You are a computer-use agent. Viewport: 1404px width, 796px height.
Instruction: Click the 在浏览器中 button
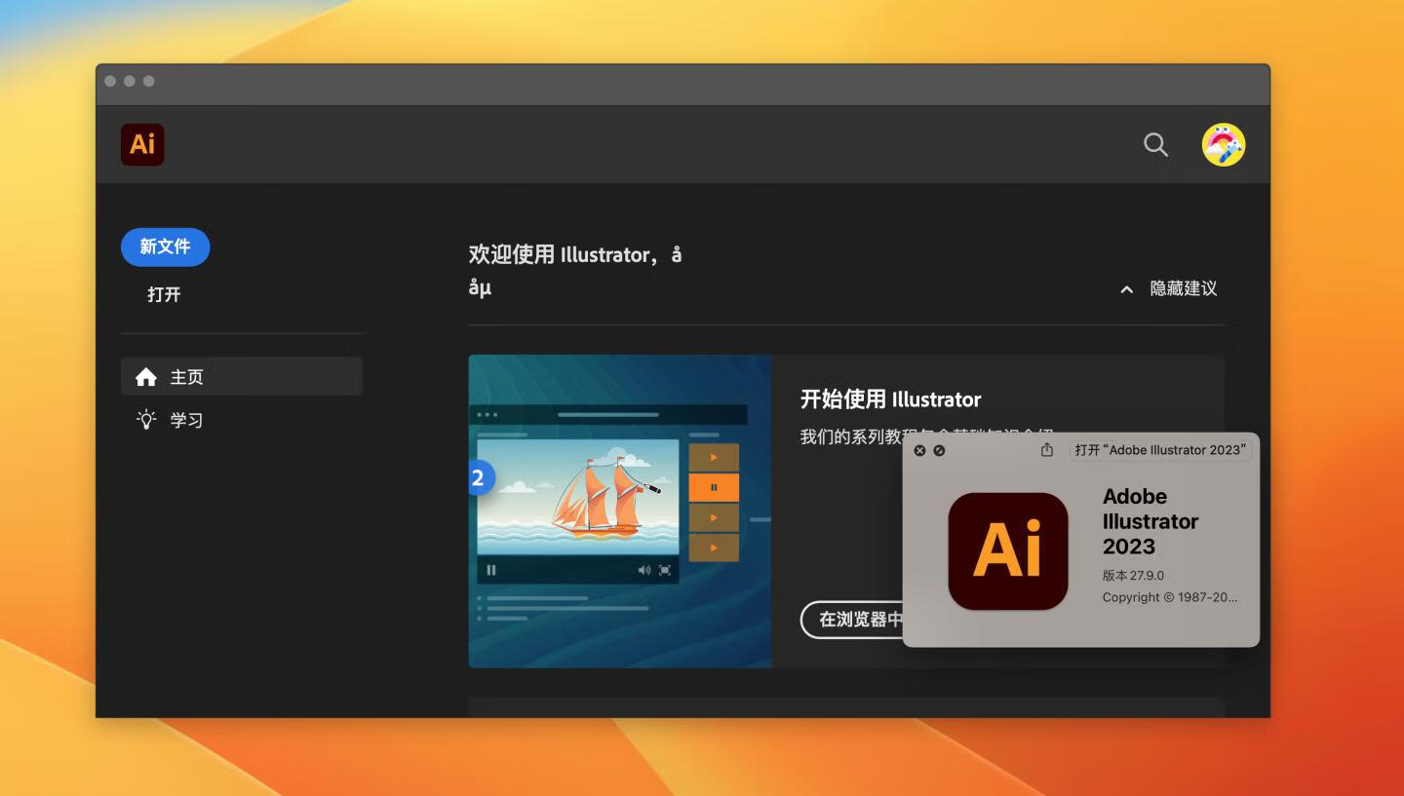852,620
